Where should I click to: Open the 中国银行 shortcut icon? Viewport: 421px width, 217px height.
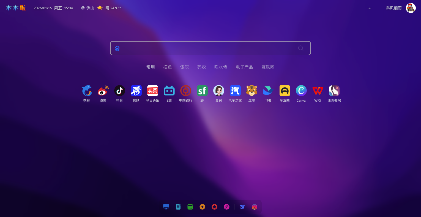coord(186,91)
